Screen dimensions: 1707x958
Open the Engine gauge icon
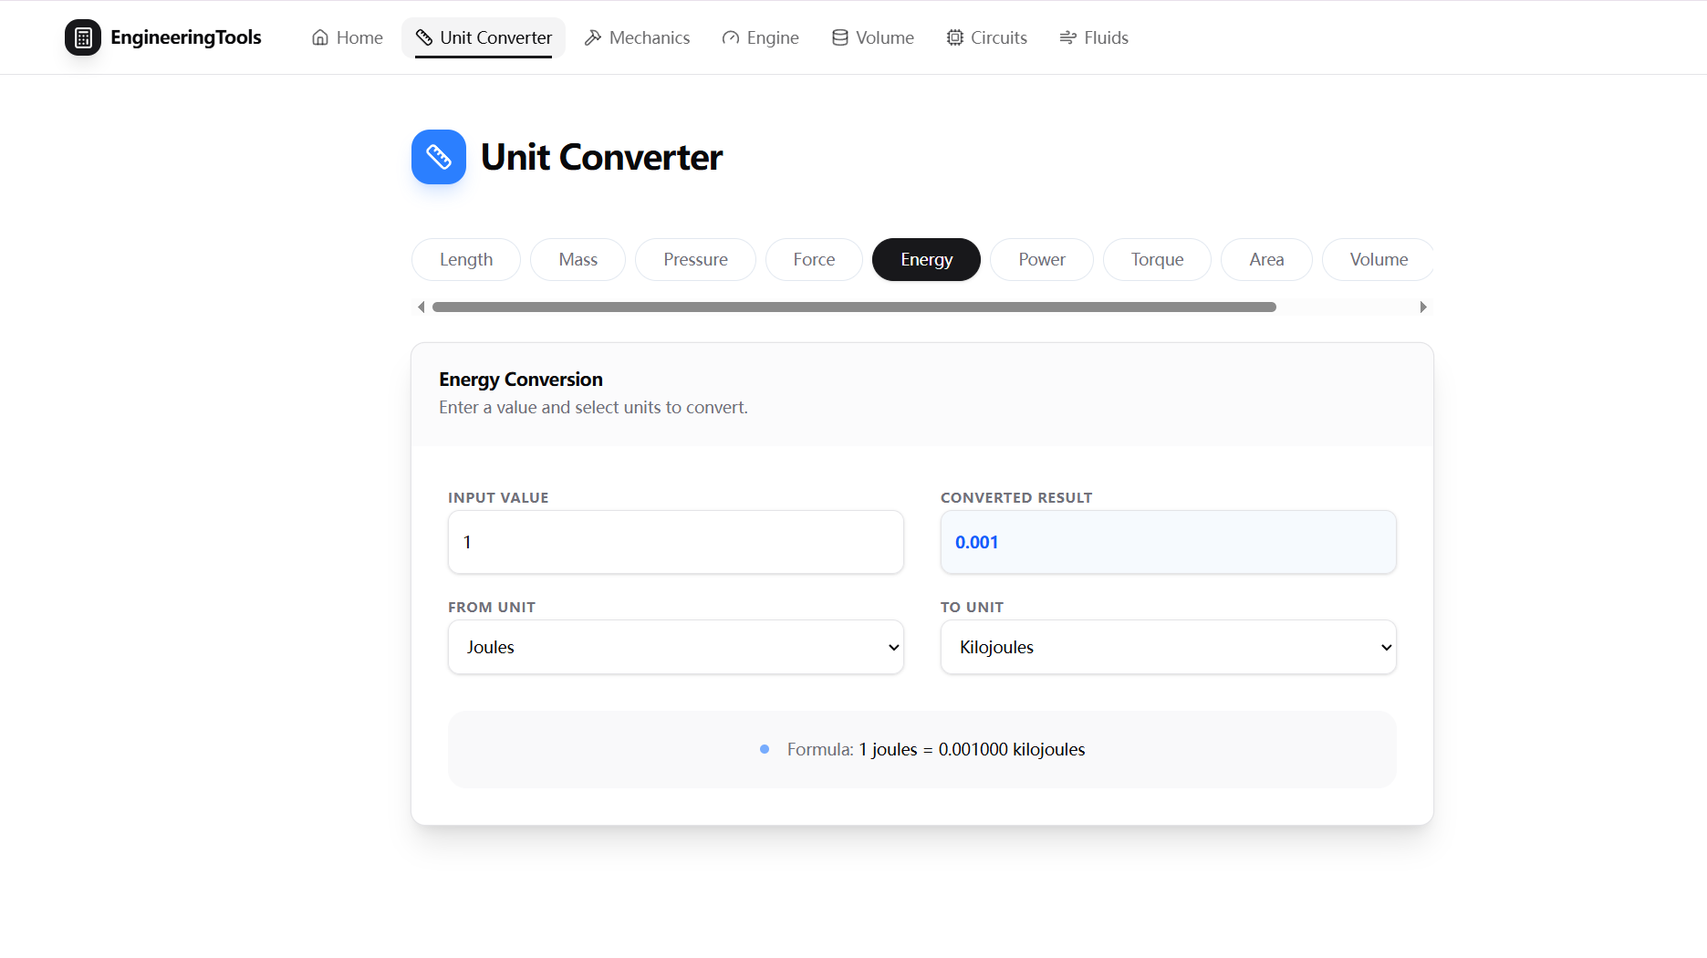[730, 37]
